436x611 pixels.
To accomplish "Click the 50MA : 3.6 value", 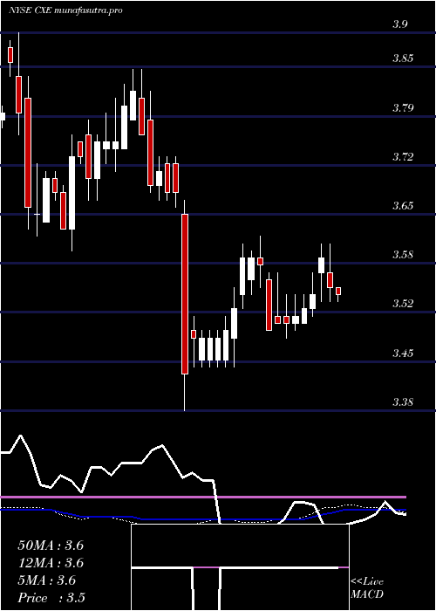I will coord(51,546).
